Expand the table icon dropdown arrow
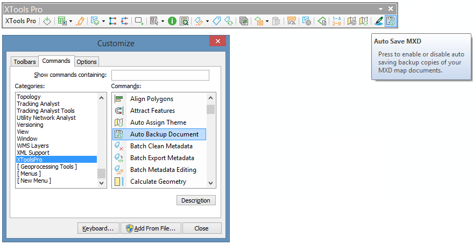The image size is (473, 245). point(70,21)
